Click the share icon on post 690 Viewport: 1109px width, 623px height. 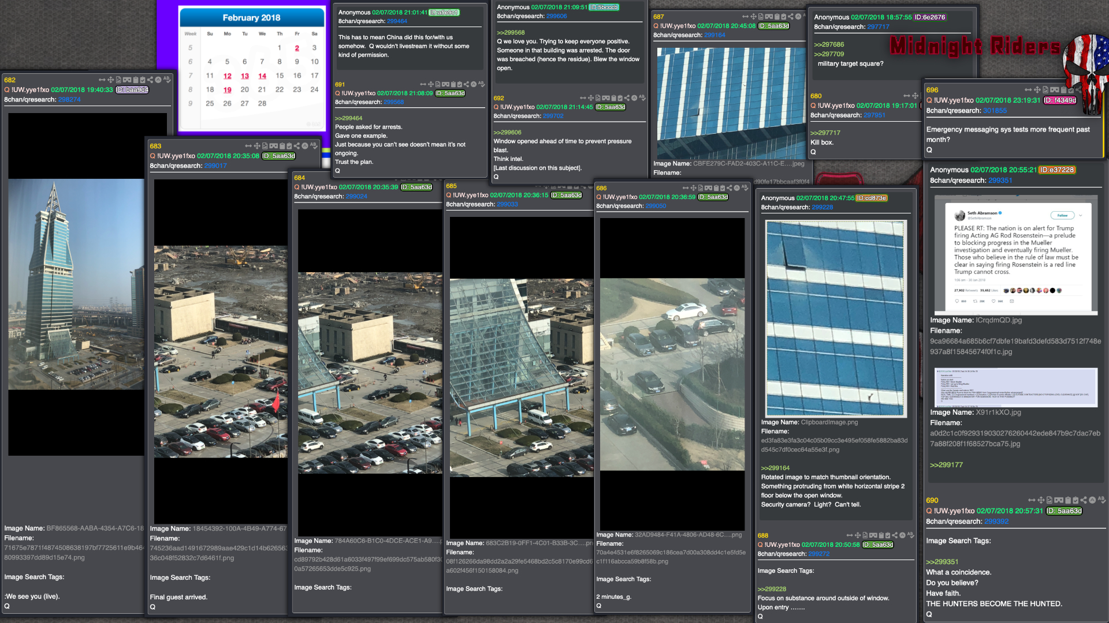[x=1084, y=500]
